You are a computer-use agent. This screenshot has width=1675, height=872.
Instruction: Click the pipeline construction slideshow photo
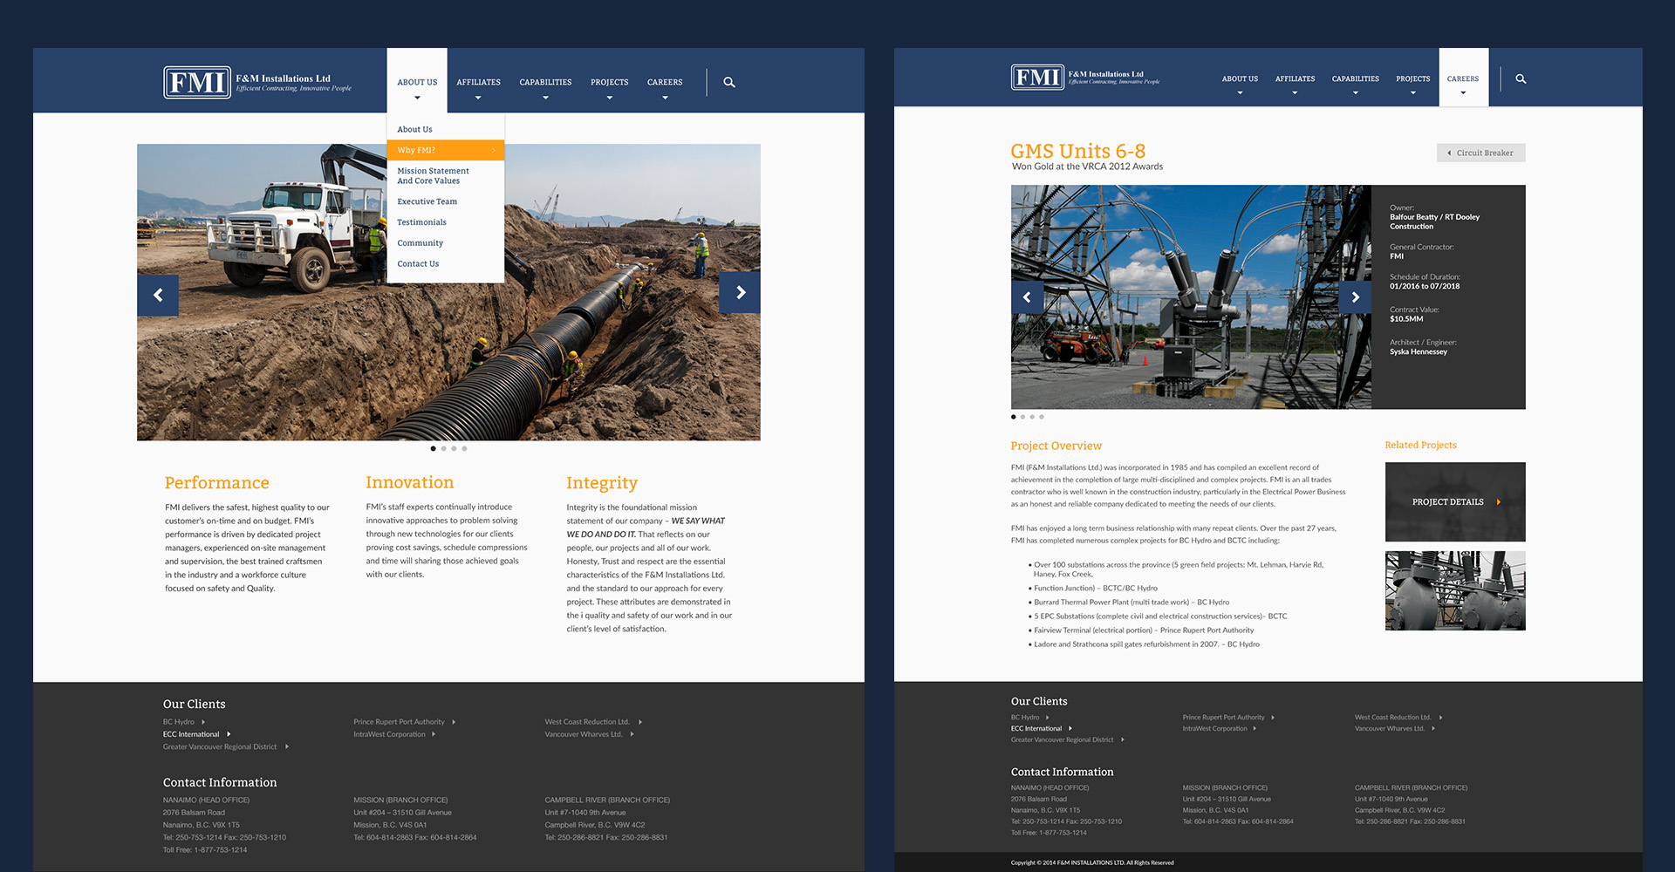coord(448,292)
